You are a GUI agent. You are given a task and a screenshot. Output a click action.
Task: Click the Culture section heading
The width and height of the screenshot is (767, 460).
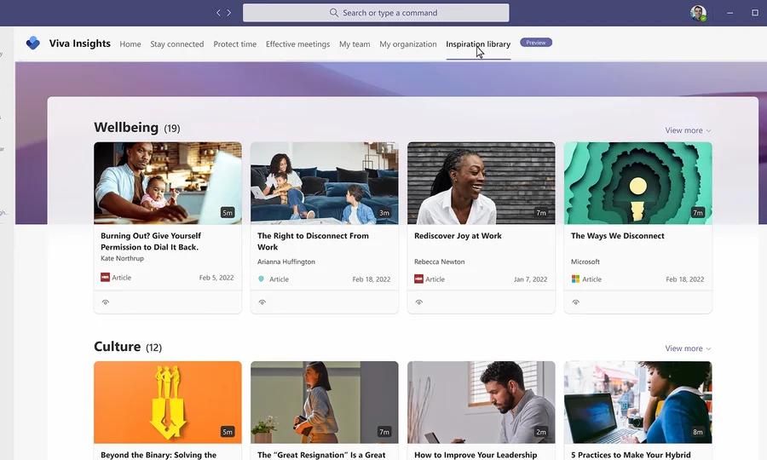click(x=118, y=346)
